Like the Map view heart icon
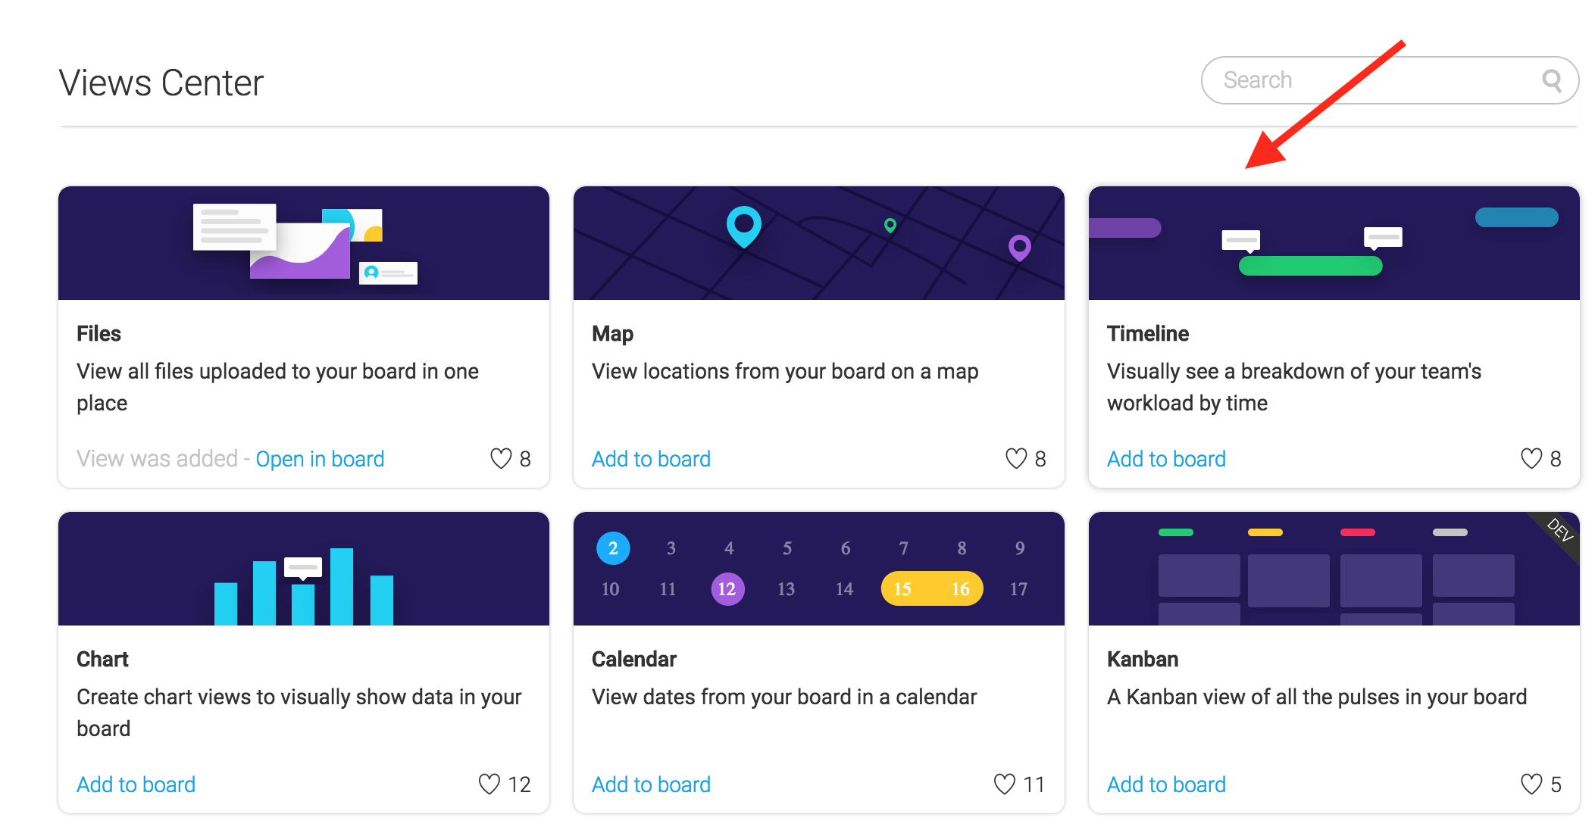This screenshot has width=1595, height=833. pyautogui.click(x=1016, y=458)
